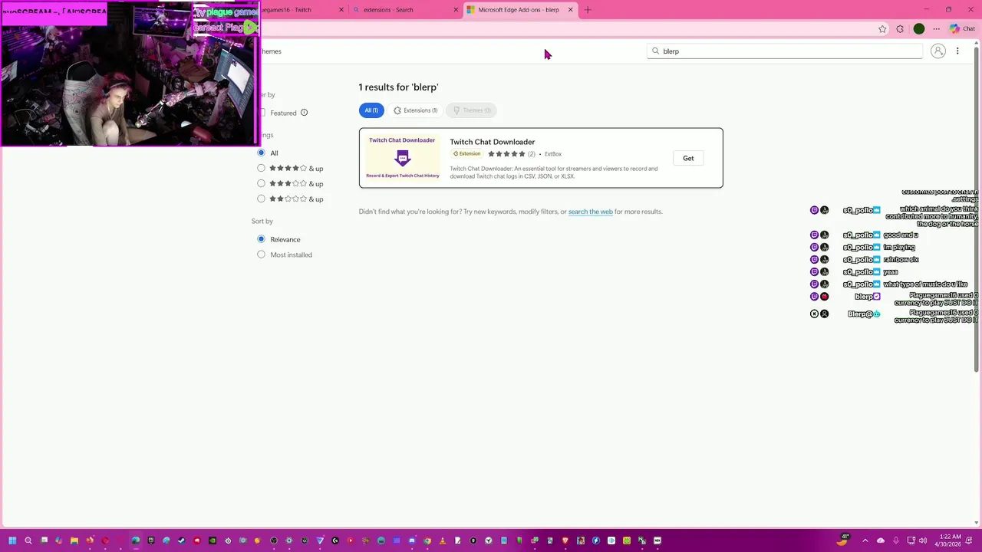The image size is (982, 552).
Task: Open volume control in system tray
Action: pos(923,540)
